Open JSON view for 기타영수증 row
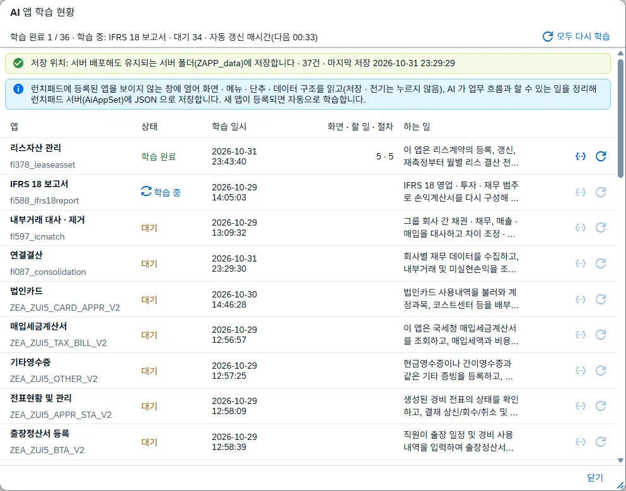 pos(581,371)
